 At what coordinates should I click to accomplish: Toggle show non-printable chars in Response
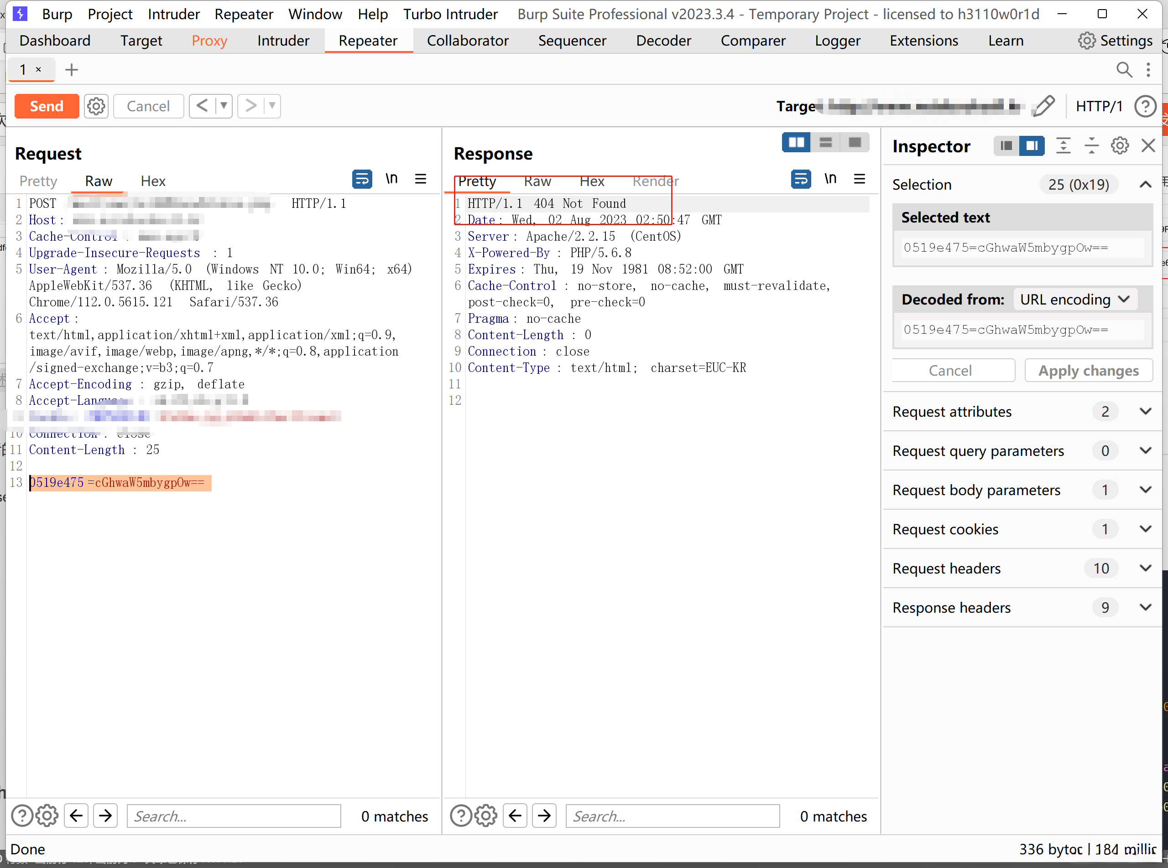click(830, 179)
